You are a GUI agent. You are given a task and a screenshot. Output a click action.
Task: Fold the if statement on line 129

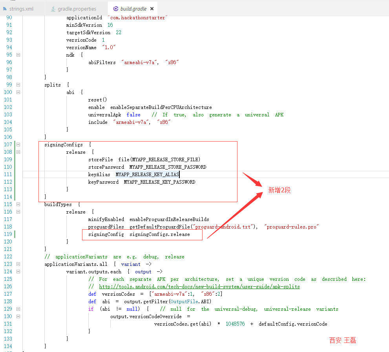click(18, 309)
